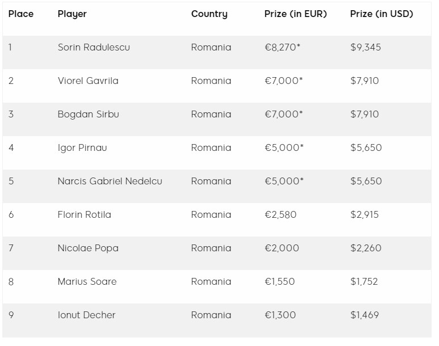Click the Country column header
This screenshot has height=346, width=439.
(209, 14)
